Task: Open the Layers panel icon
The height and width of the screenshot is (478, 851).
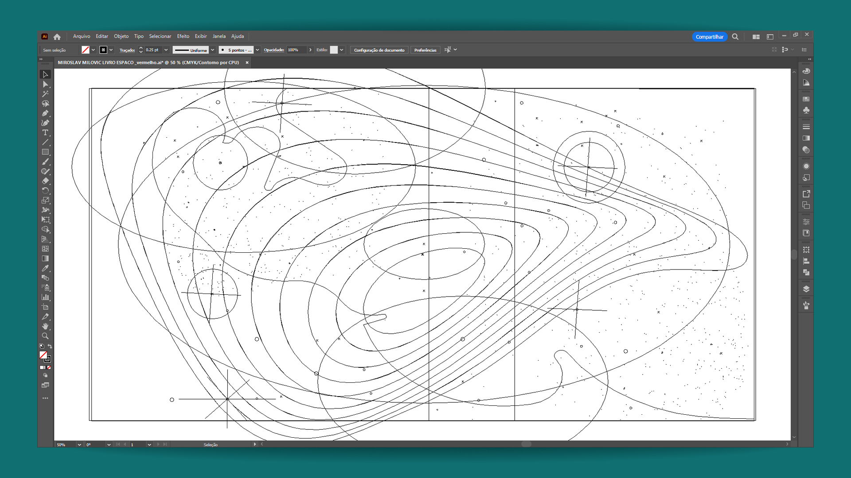Action: 806,289
